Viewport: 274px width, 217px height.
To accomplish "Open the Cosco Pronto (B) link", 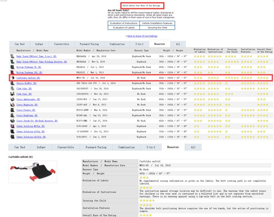I will click(x=26, y=110).
